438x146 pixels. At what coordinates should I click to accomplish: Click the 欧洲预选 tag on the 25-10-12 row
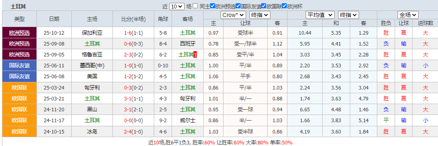click(19, 33)
